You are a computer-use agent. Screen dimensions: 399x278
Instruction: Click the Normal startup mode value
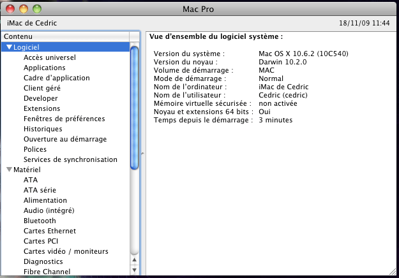pyautogui.click(x=271, y=78)
